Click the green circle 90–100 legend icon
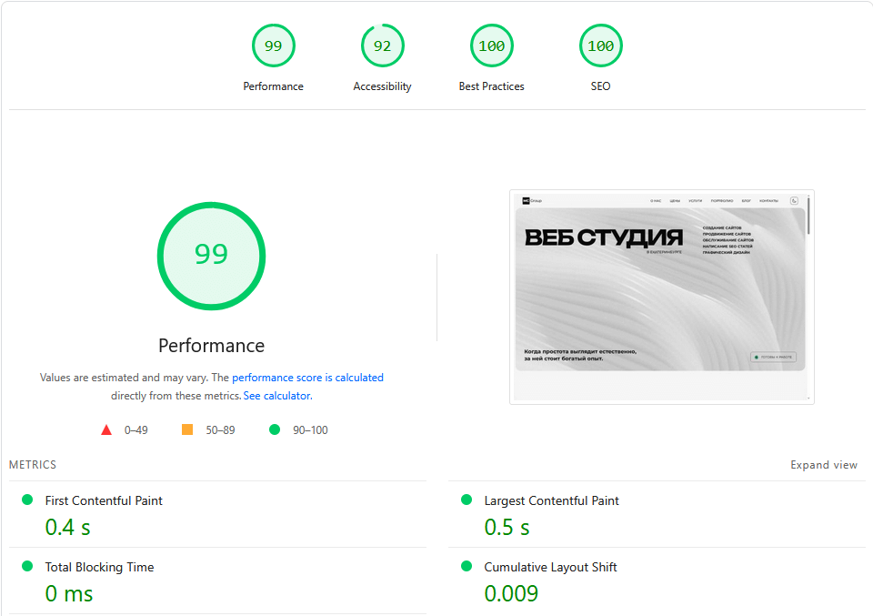This screenshot has height=616, width=873. point(275,429)
